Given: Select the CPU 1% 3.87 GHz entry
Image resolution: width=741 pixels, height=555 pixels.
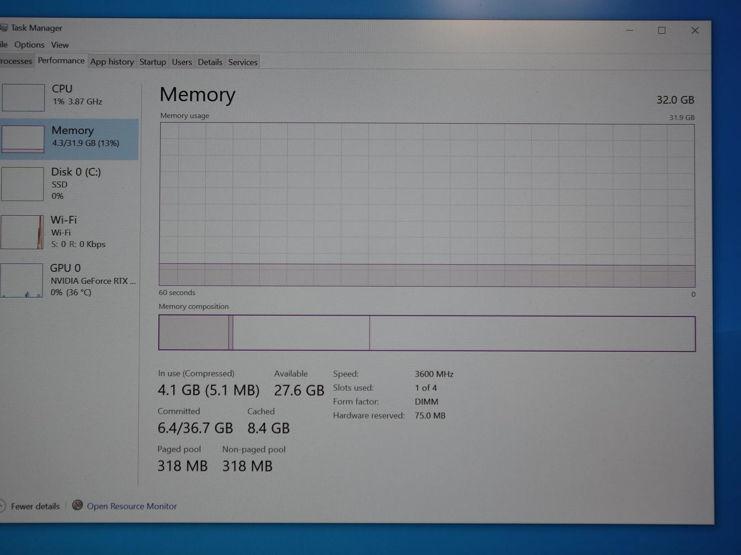Looking at the screenshot, I should [69, 97].
